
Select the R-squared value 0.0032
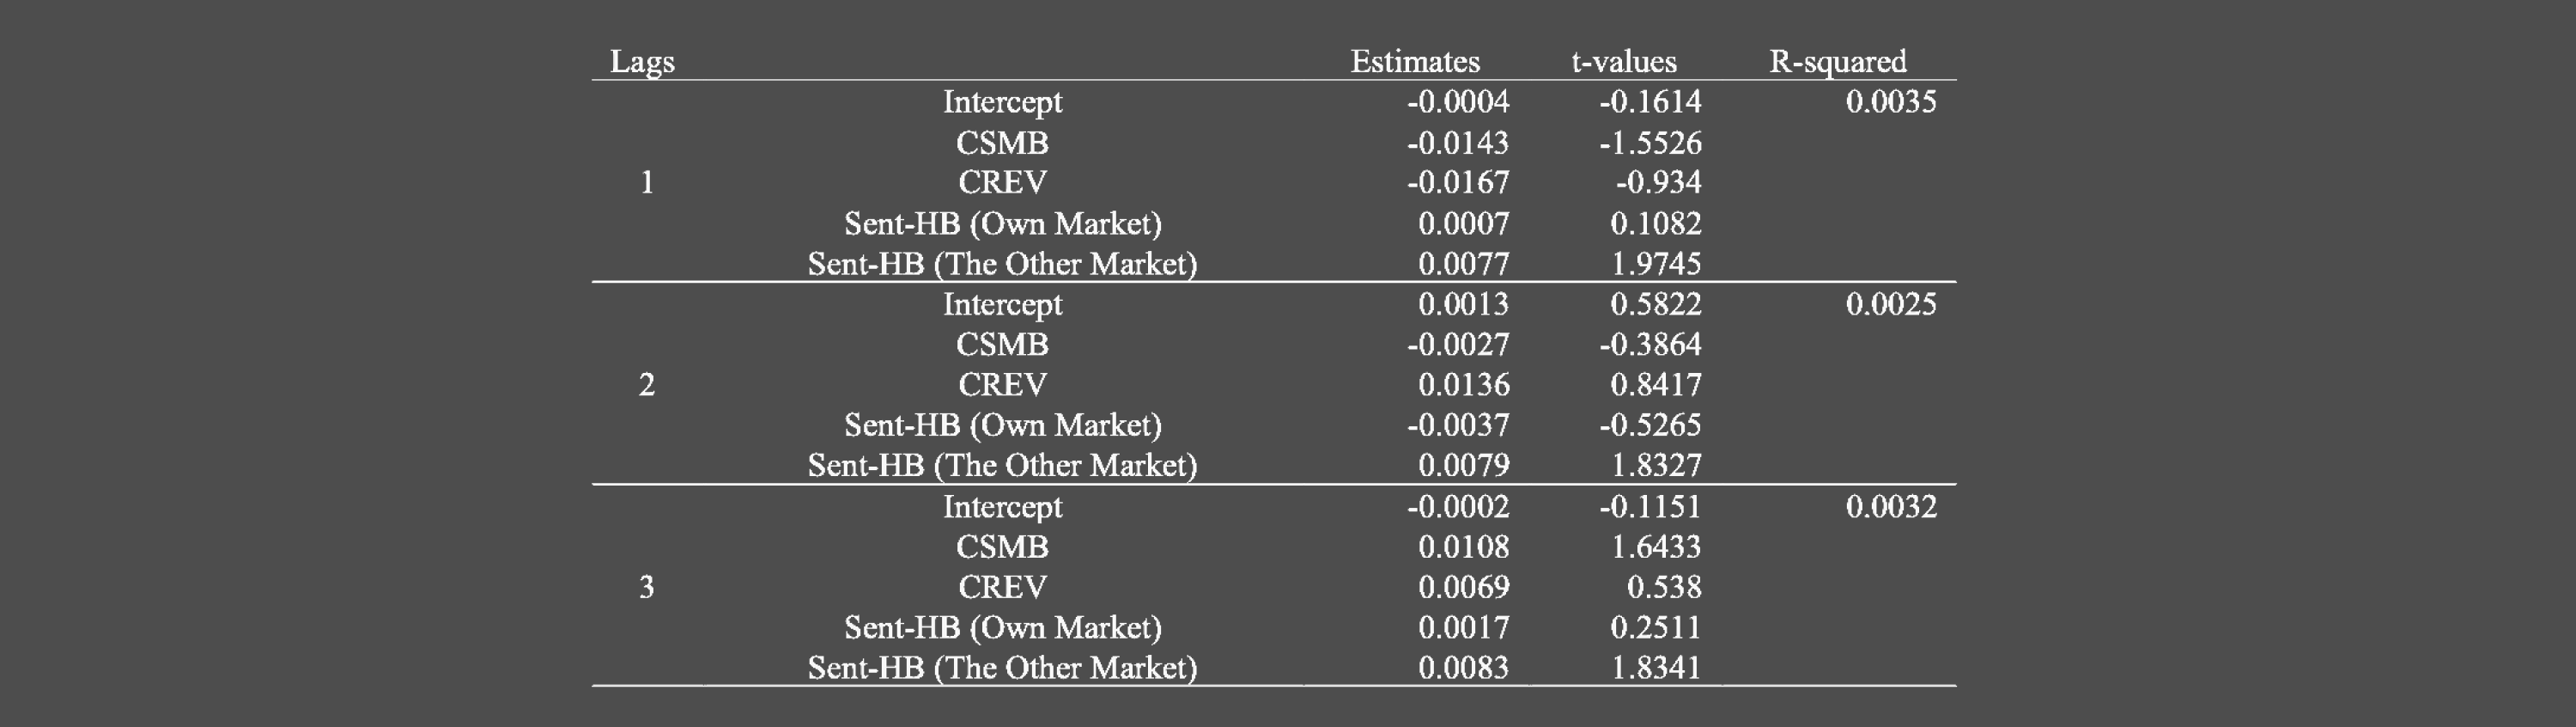point(1890,507)
